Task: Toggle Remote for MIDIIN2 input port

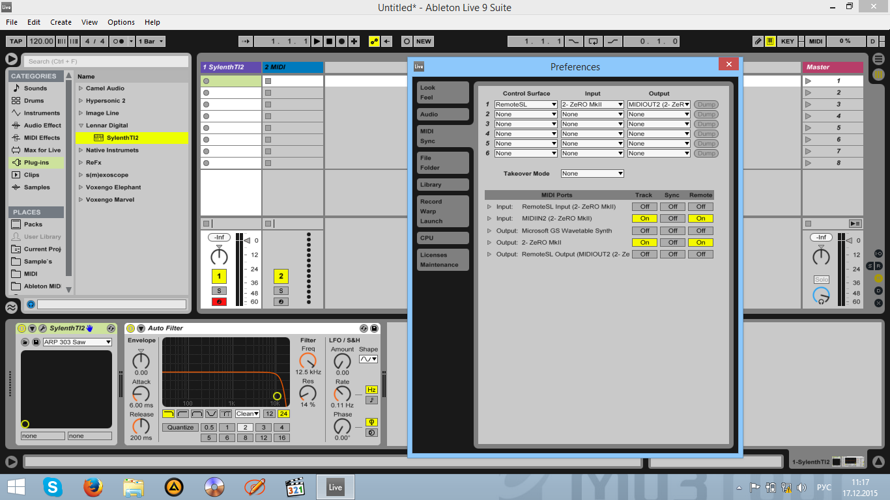Action: pos(700,219)
